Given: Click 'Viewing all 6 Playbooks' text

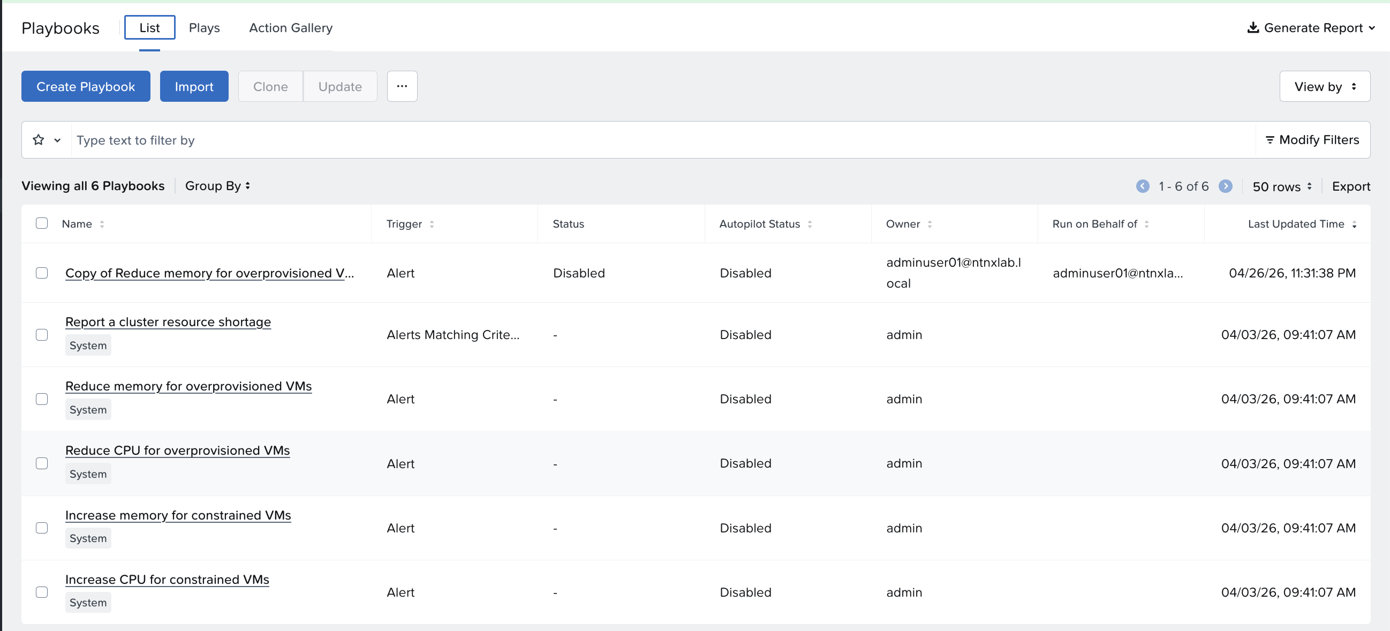Looking at the screenshot, I should pyautogui.click(x=93, y=186).
